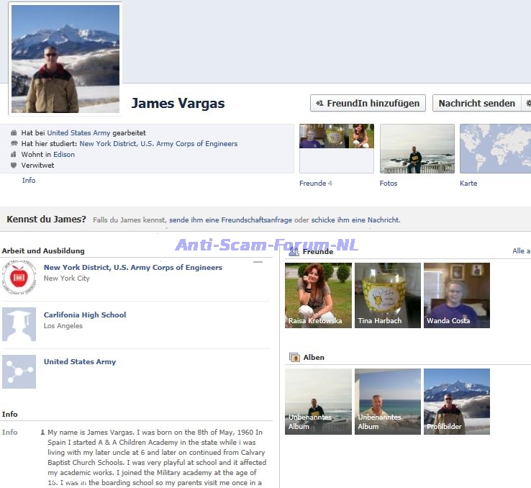Click sende ihm eine Freundschaftsanfrage link
This screenshot has width=531, height=488.
(230, 220)
